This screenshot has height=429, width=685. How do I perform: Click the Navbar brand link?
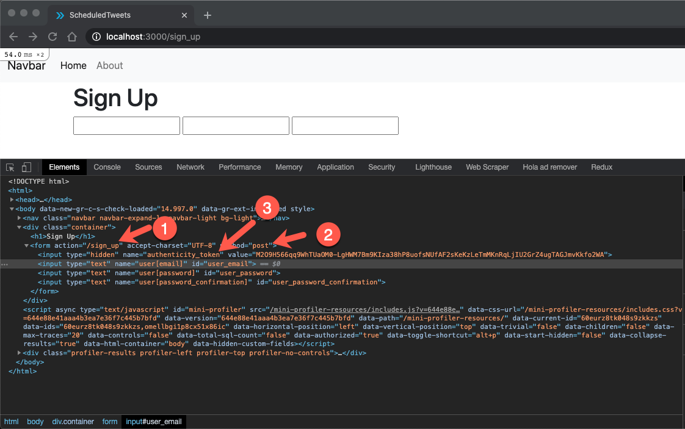point(26,65)
